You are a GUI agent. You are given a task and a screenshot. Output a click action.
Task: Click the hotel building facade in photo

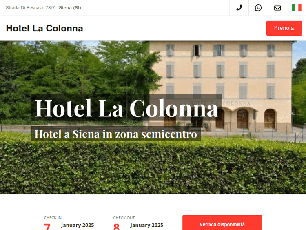click(220, 70)
